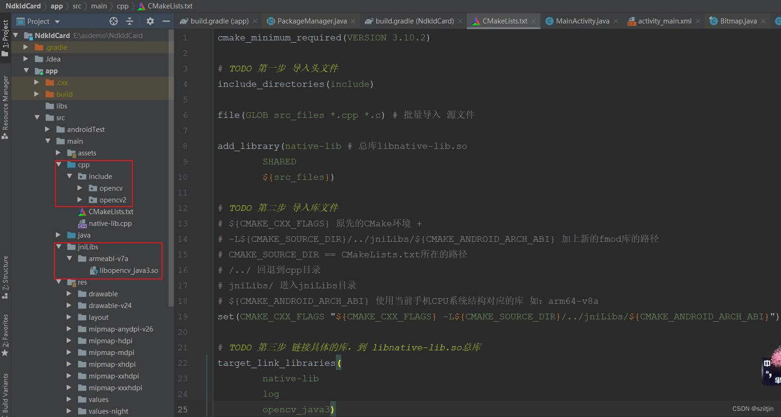Viewport: 781px width, 417px height.
Task: Open the Z: Structure tool window
Action: click(5, 278)
